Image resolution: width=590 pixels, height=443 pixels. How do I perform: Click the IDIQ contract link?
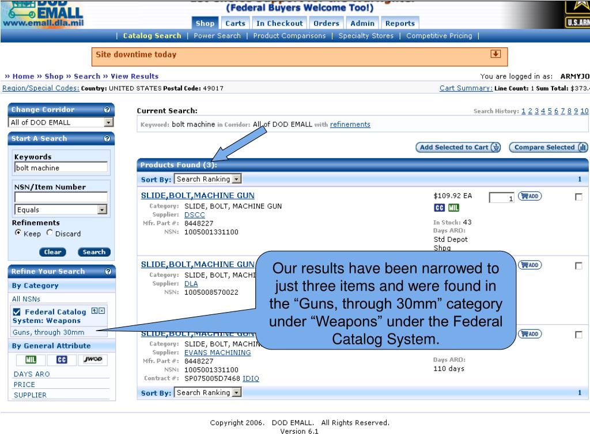[251, 378]
